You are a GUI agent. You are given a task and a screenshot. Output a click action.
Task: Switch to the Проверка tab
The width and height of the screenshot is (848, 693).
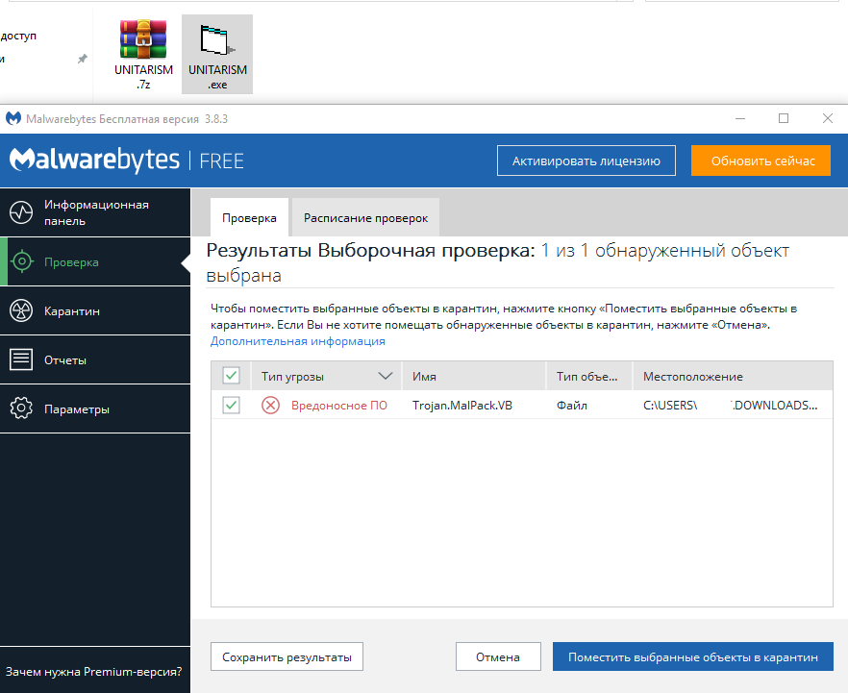[x=249, y=218]
